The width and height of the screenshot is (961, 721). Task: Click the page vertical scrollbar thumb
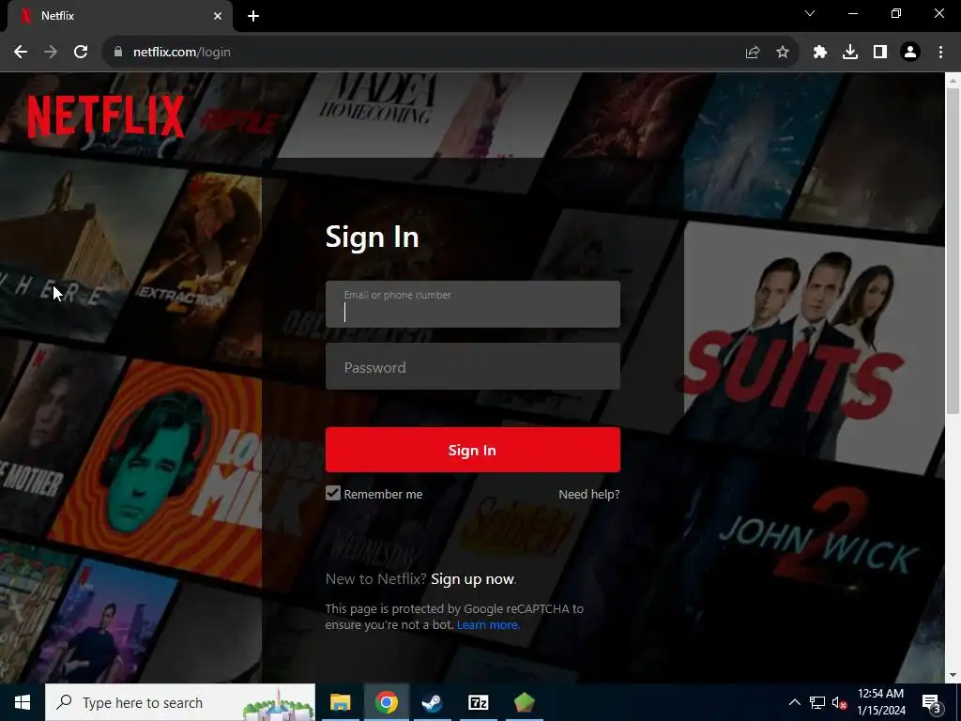[953, 250]
